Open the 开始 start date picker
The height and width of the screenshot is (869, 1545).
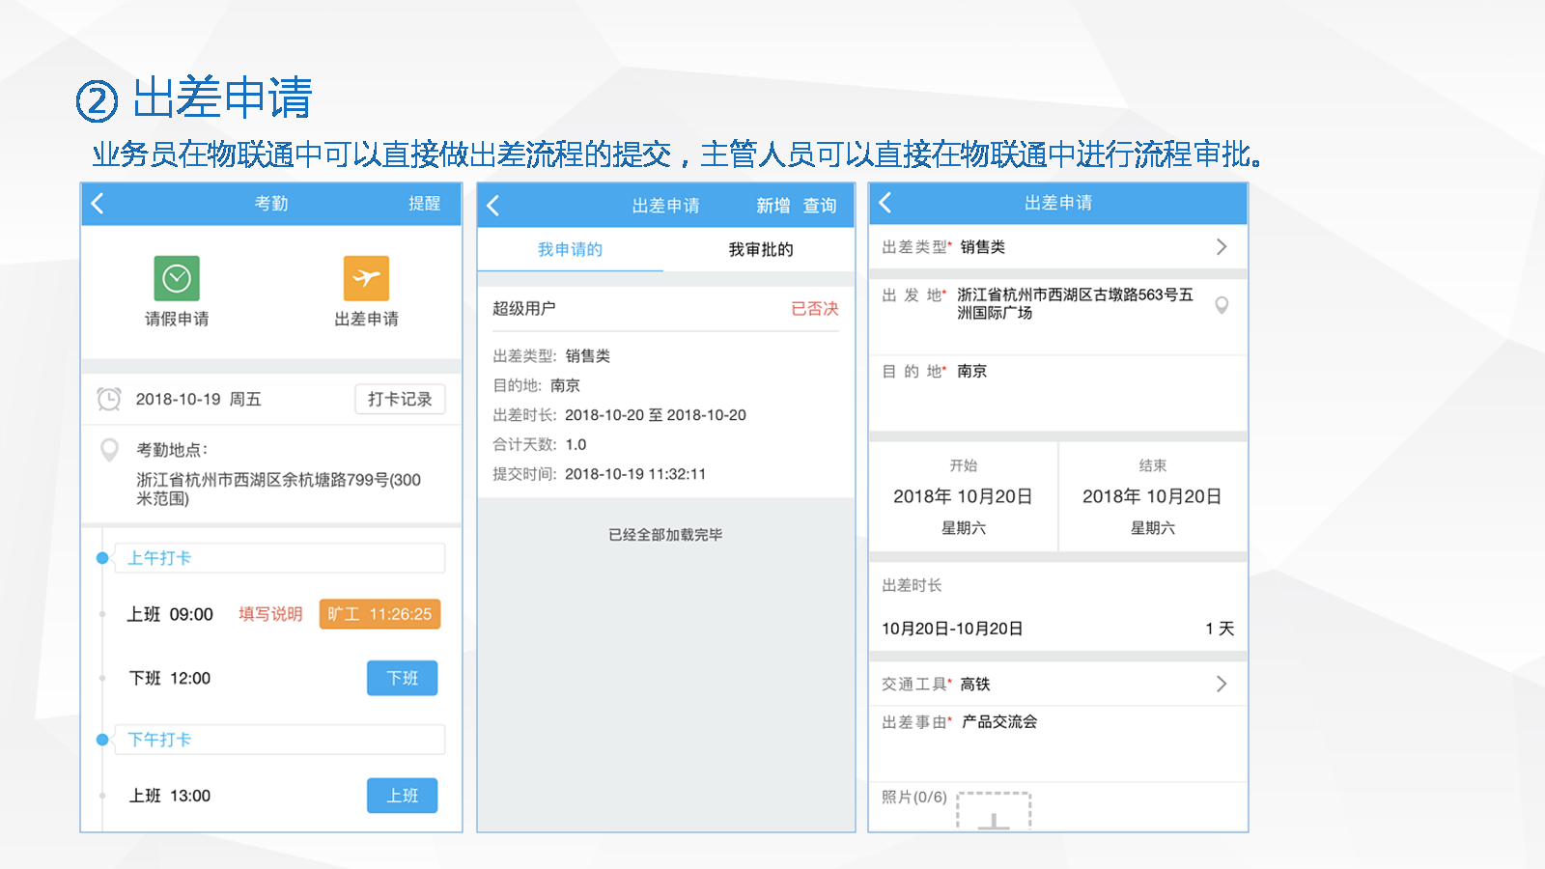pos(963,496)
